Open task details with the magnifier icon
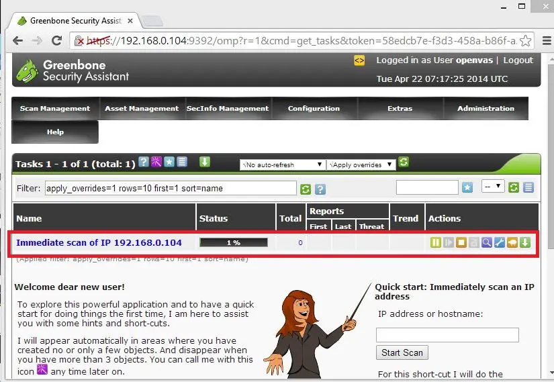 (x=487, y=242)
